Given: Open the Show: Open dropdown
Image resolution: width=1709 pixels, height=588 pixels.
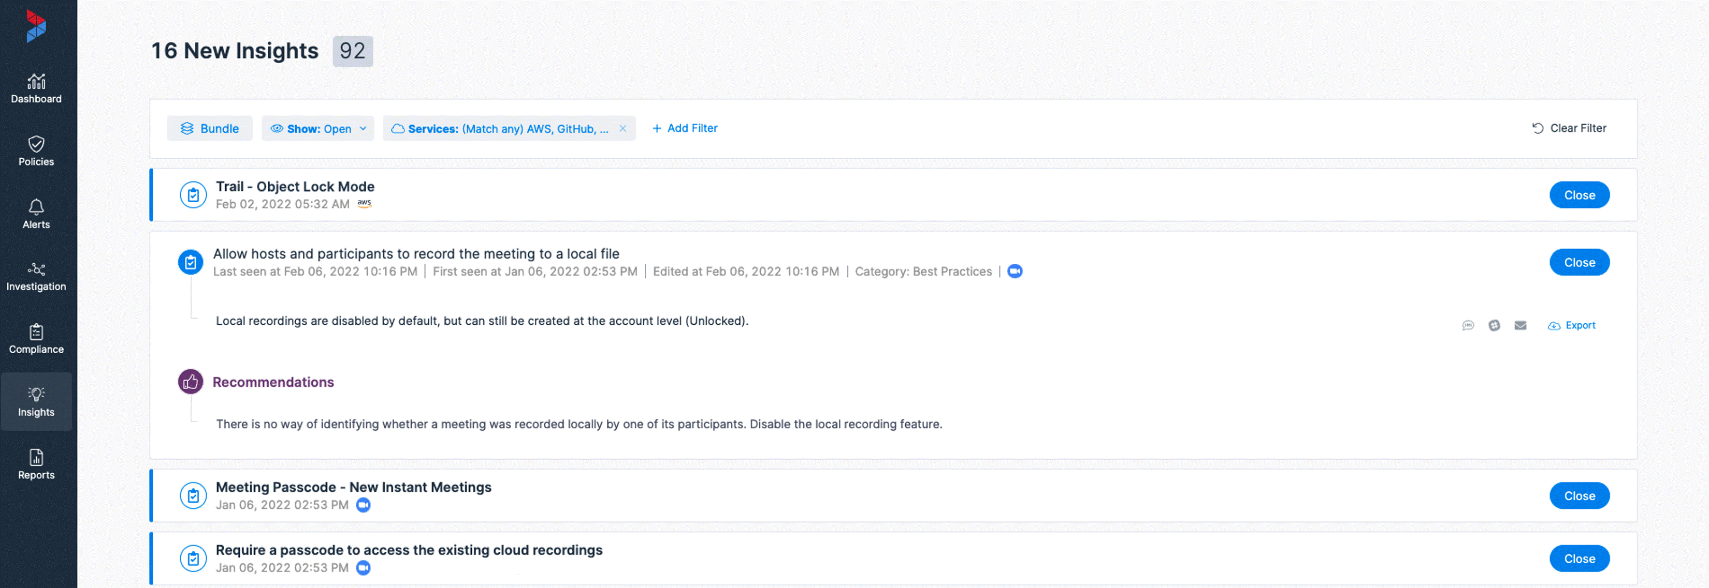Looking at the screenshot, I should (318, 128).
